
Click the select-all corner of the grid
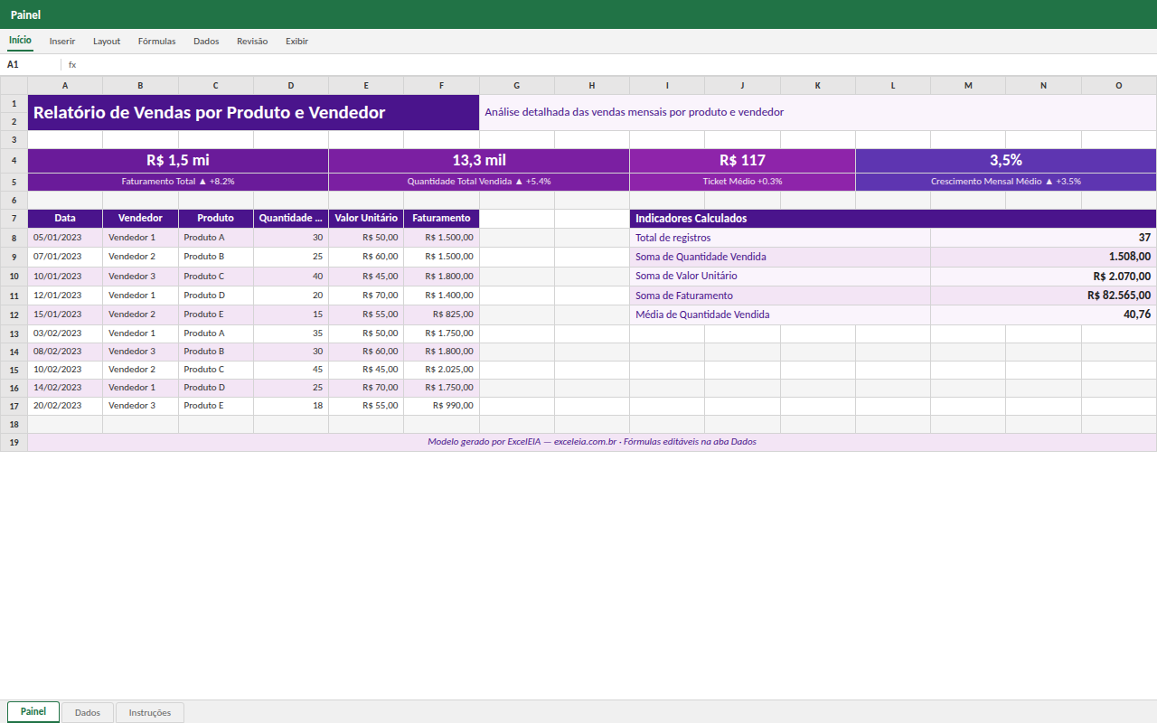pyautogui.click(x=14, y=85)
